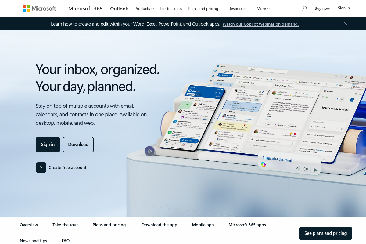Click the send arrow in Summarize box
Image resolution: width=366 pixels, height=244 pixels.
pos(315,170)
